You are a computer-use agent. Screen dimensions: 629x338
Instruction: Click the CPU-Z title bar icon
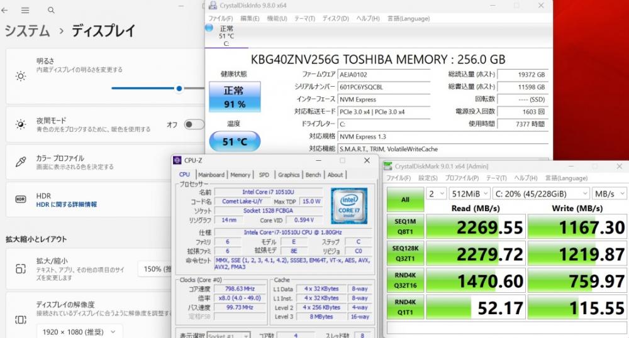177,160
